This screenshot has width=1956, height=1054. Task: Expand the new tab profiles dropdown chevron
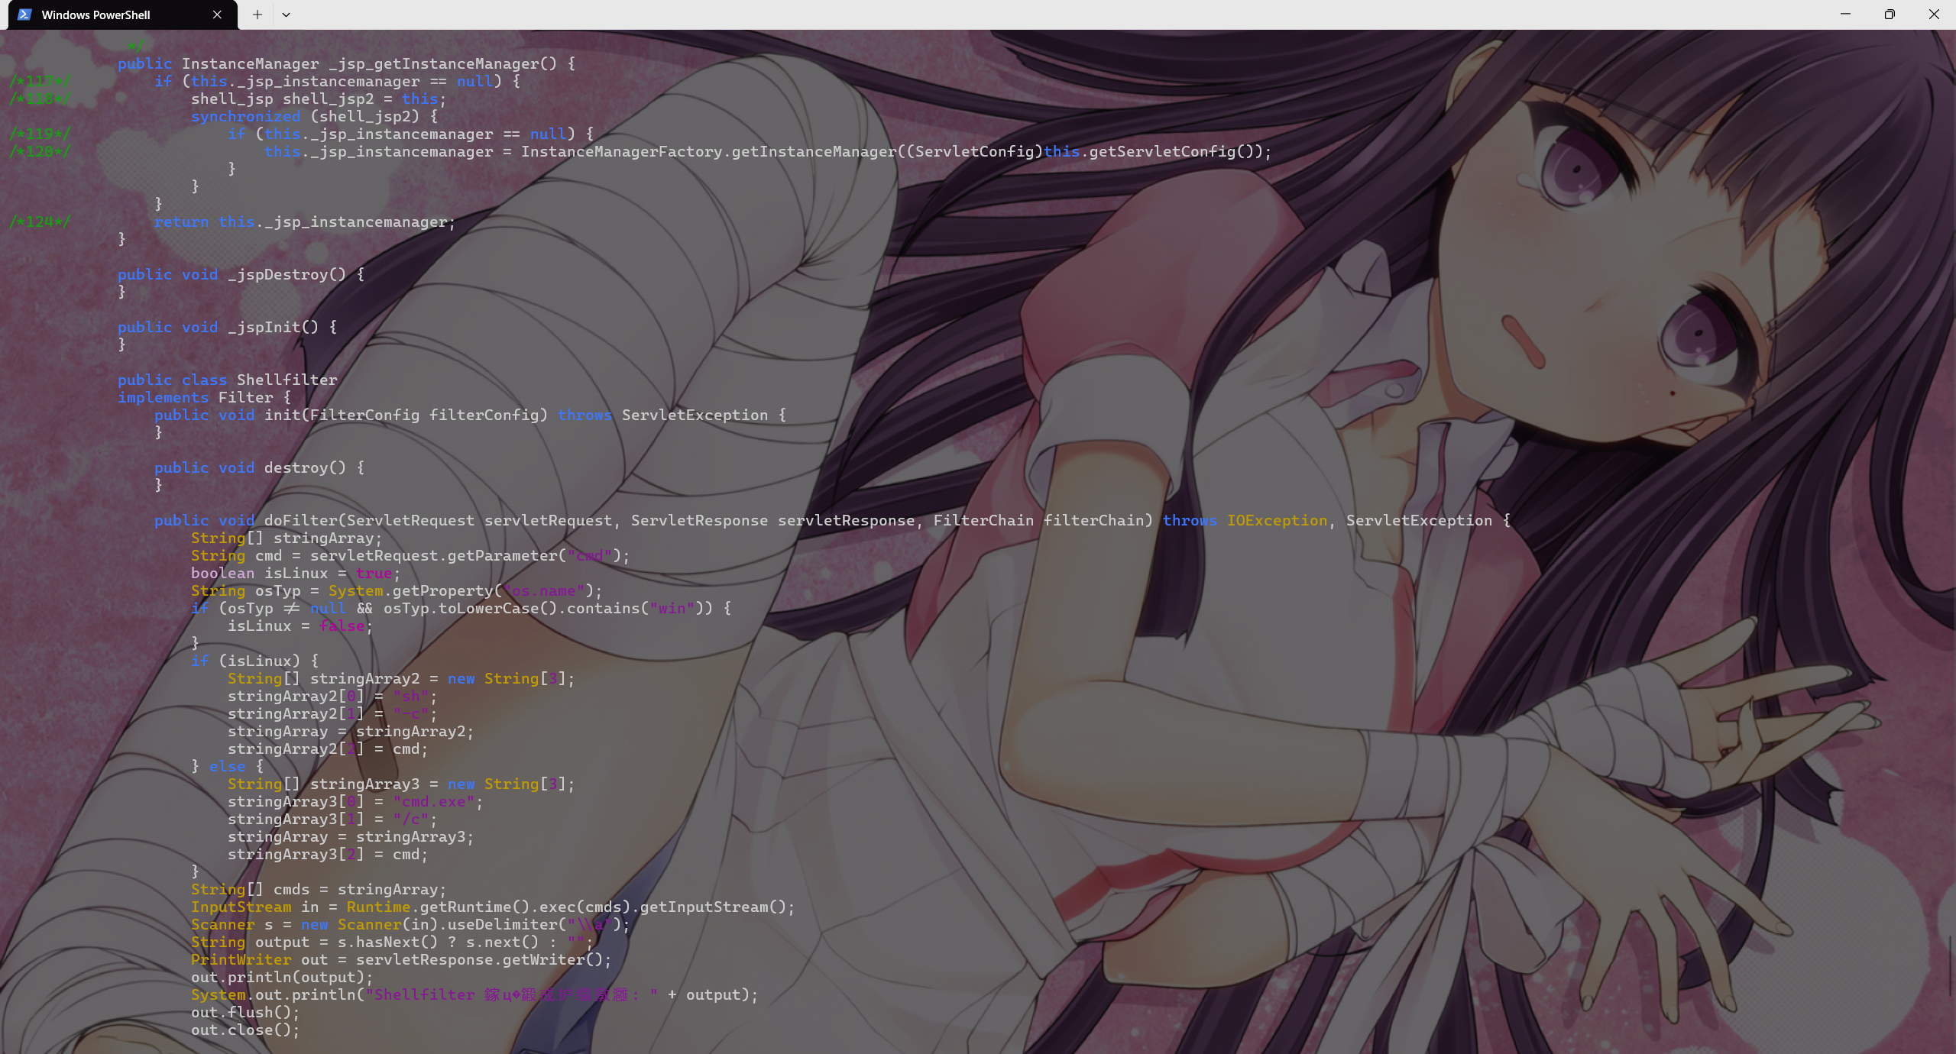click(x=286, y=15)
